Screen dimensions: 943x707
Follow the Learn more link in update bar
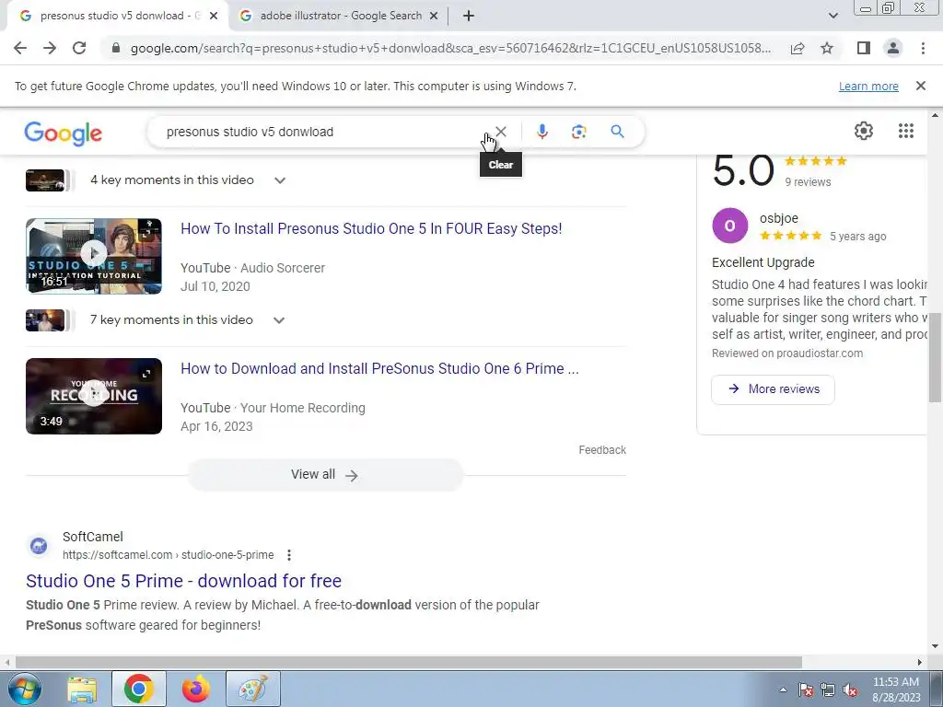click(x=868, y=86)
